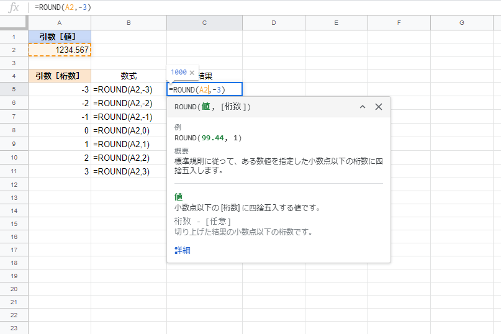Select row 23 header

(x=14, y=328)
